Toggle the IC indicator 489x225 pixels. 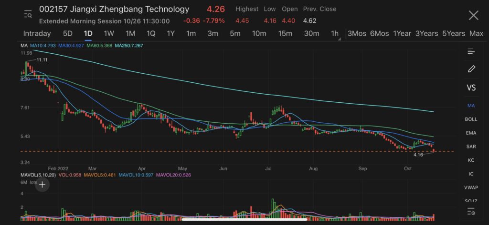click(471, 174)
